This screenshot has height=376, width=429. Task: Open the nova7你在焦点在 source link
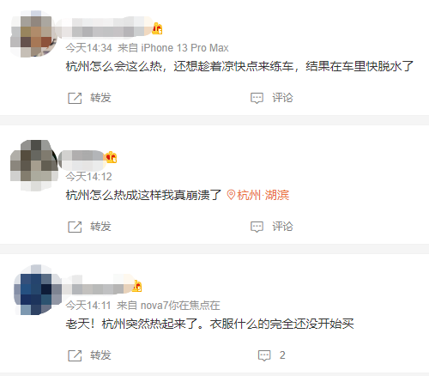pyautogui.click(x=180, y=306)
